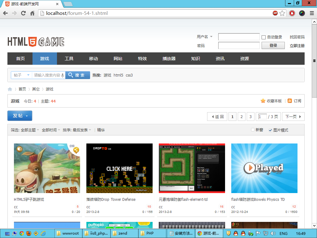Jump to page 2 in pagination
The height and width of the screenshot is (238, 317).
coord(241,117)
